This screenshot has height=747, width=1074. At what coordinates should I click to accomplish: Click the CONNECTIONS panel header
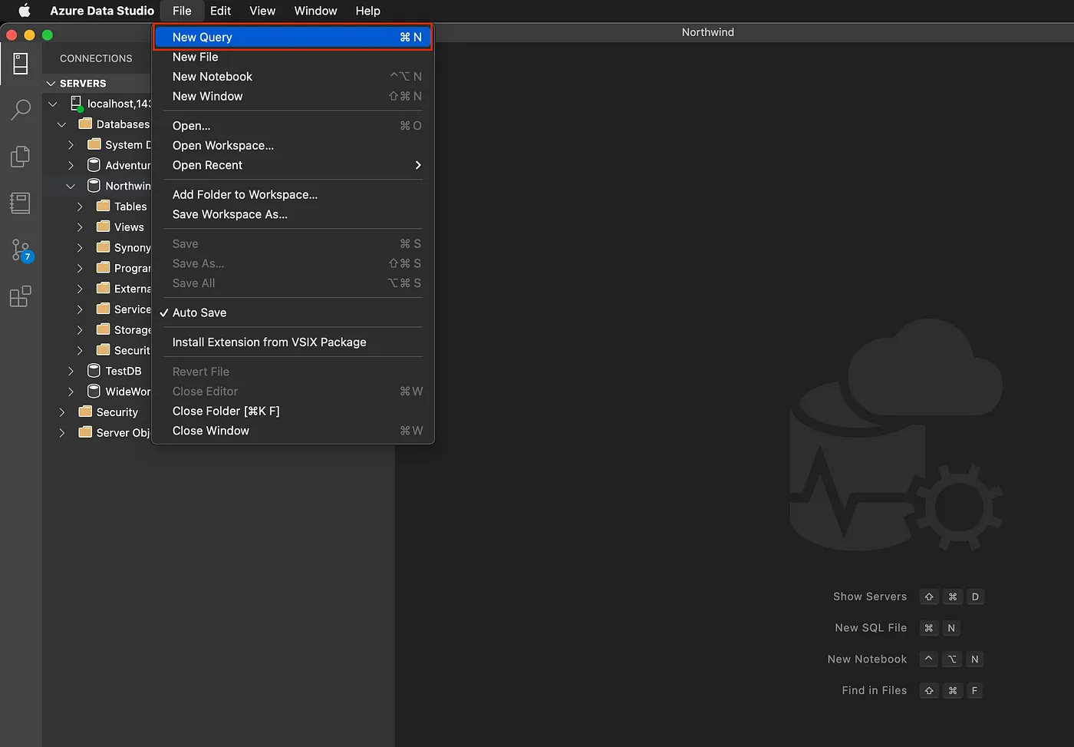[96, 58]
